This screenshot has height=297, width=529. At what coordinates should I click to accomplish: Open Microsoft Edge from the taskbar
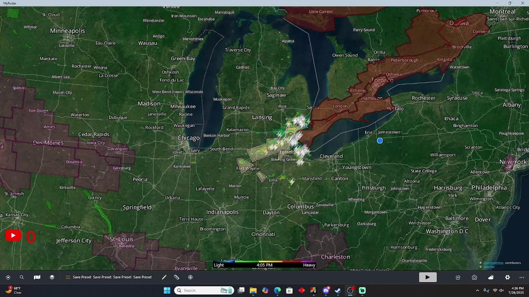pos(277,290)
